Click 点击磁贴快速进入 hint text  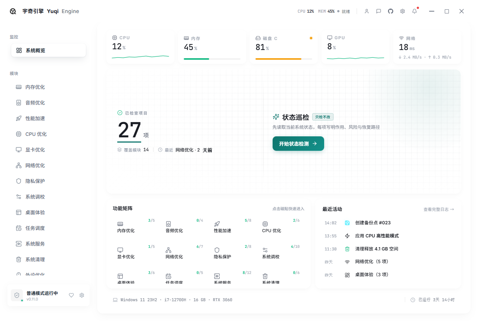tap(288, 209)
